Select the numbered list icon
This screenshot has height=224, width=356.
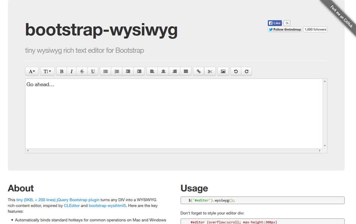(117, 71)
